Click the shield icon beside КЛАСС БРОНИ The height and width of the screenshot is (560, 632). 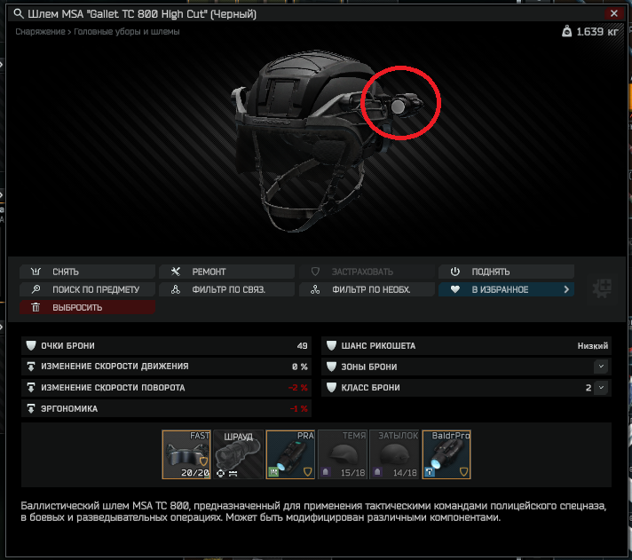[331, 388]
